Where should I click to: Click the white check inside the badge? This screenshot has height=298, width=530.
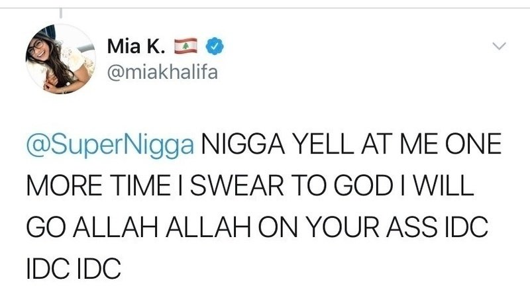click(215, 46)
